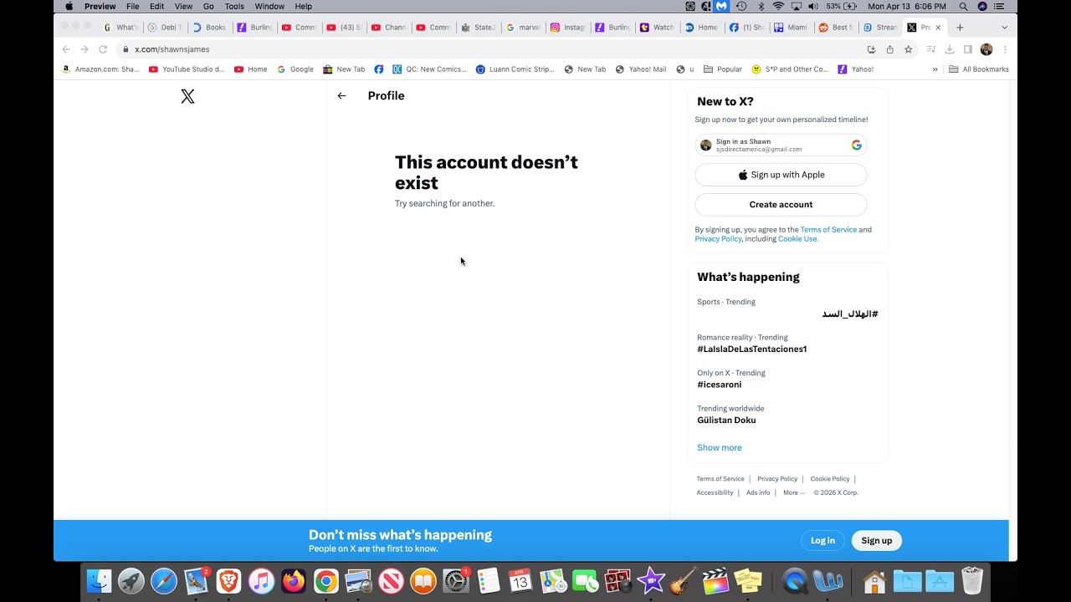This screenshot has width=1071, height=602.
Task: Open the downloads icon in Chrome toolbar
Action: [x=950, y=49]
